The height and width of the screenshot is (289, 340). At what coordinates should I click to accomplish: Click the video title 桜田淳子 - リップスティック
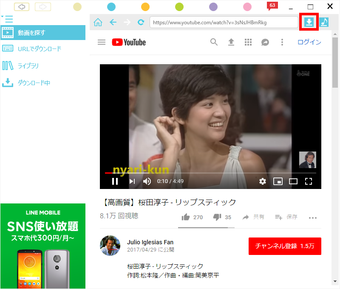169,202
